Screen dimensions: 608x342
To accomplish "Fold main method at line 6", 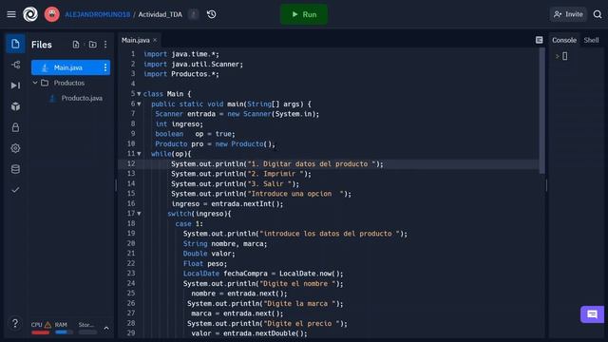I will pyautogui.click(x=139, y=104).
